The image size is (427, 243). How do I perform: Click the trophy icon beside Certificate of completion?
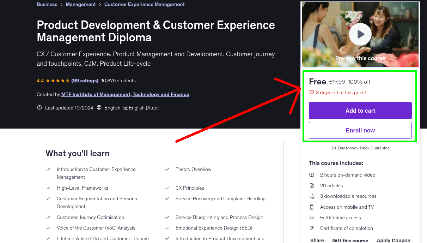point(312,228)
